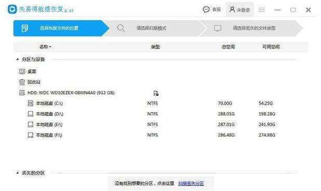321x191 pixels.
Task: Select 本地磁盘 (C:\) partition
Action: coord(49,104)
